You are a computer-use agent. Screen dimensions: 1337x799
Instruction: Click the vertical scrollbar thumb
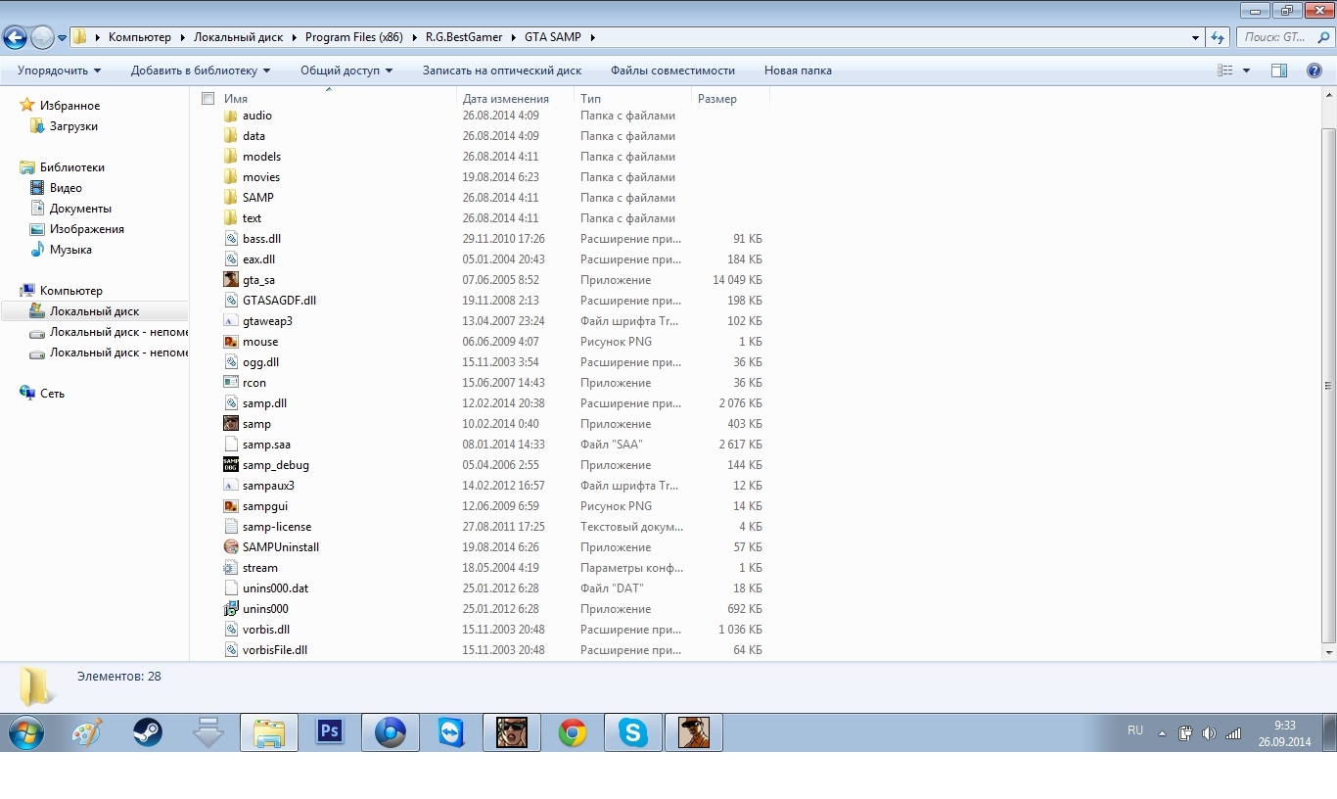tap(1328, 385)
